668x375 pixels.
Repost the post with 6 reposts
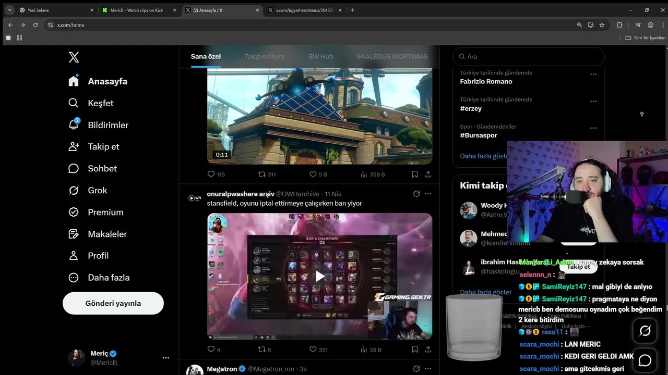point(265,349)
